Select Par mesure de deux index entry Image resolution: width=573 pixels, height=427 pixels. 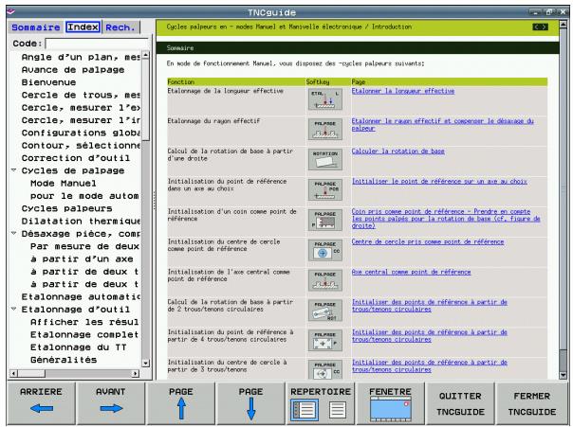point(84,246)
